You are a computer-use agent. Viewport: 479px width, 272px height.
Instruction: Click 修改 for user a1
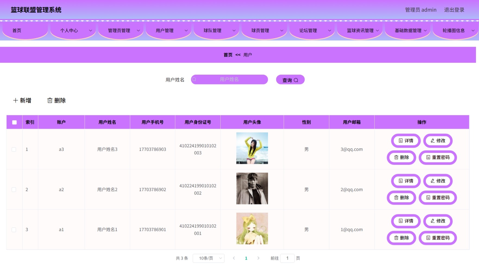pos(438,221)
